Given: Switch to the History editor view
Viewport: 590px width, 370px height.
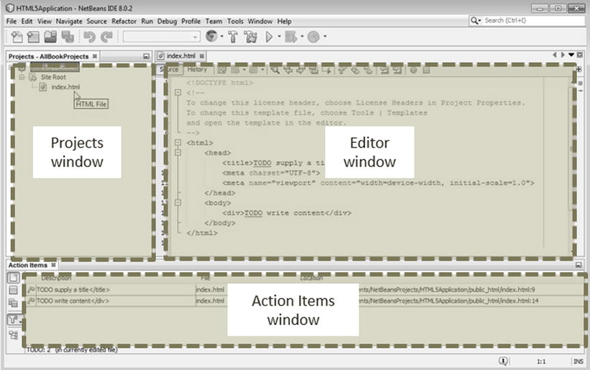Looking at the screenshot, I should (197, 69).
